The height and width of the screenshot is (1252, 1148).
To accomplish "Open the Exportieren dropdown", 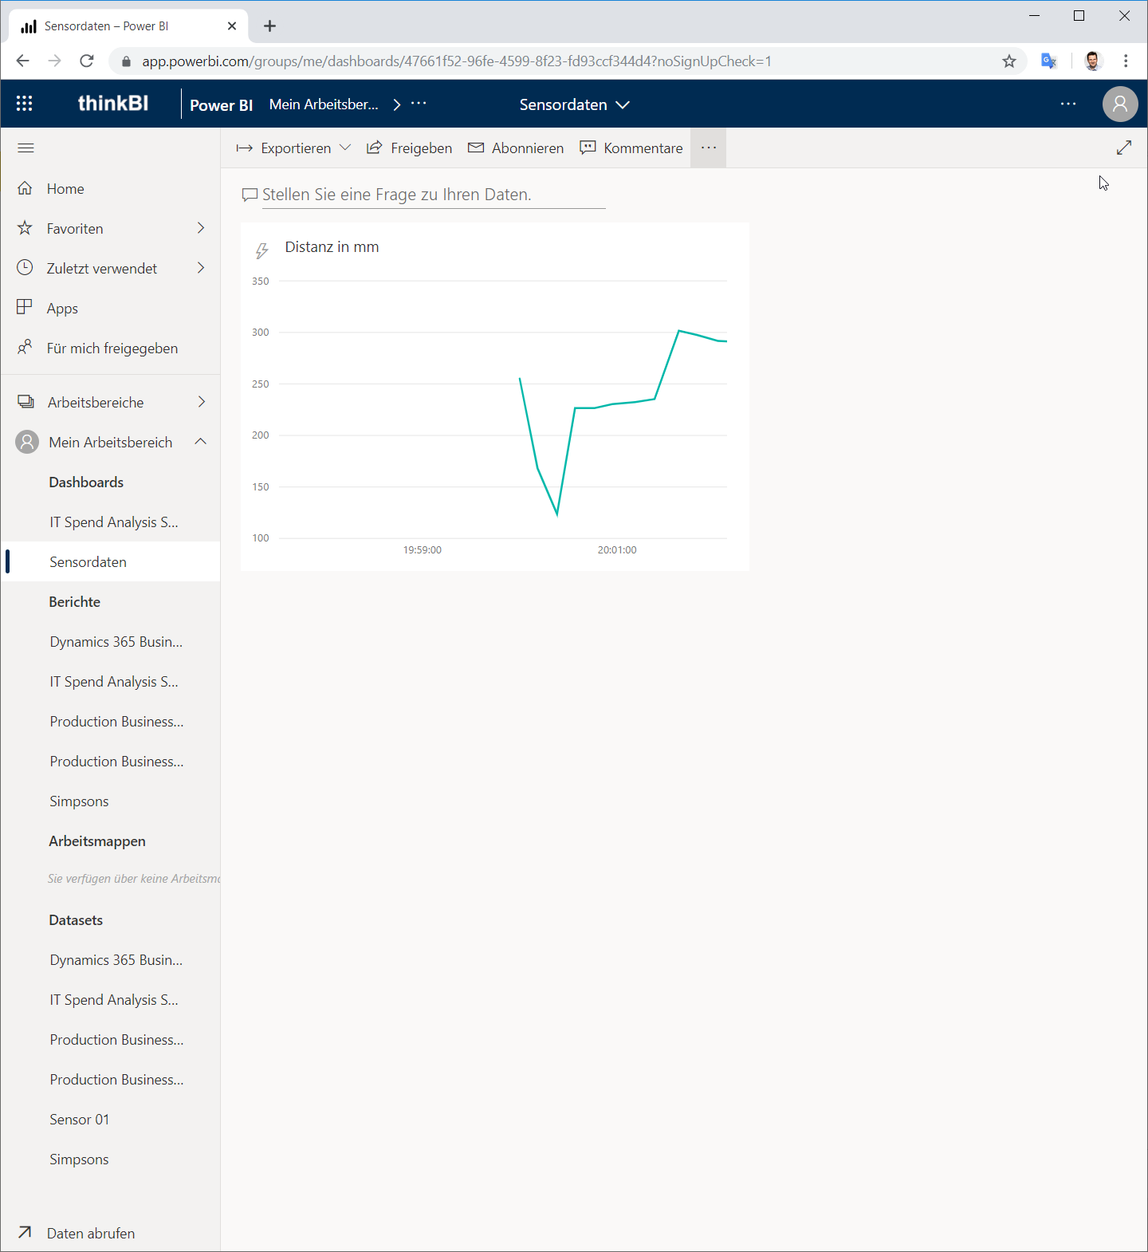I will [x=293, y=148].
